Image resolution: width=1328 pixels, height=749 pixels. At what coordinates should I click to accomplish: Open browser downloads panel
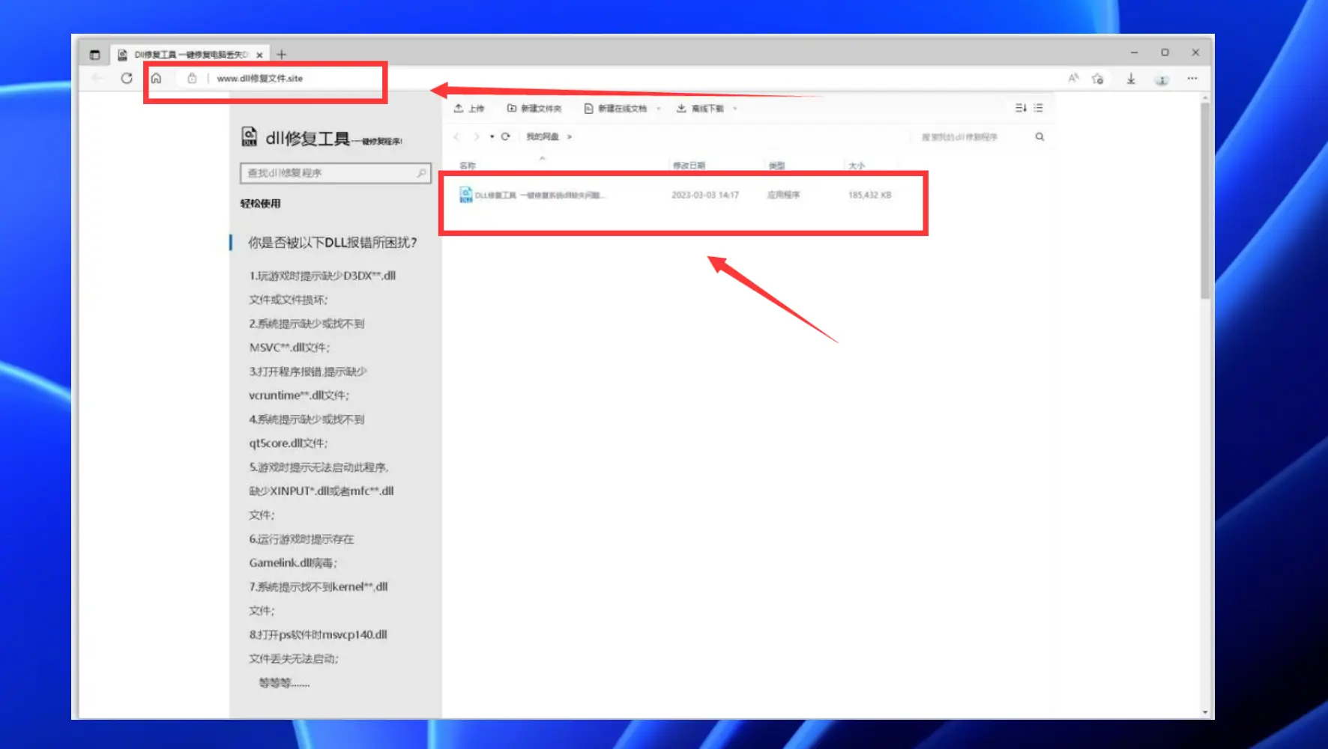tap(1131, 79)
